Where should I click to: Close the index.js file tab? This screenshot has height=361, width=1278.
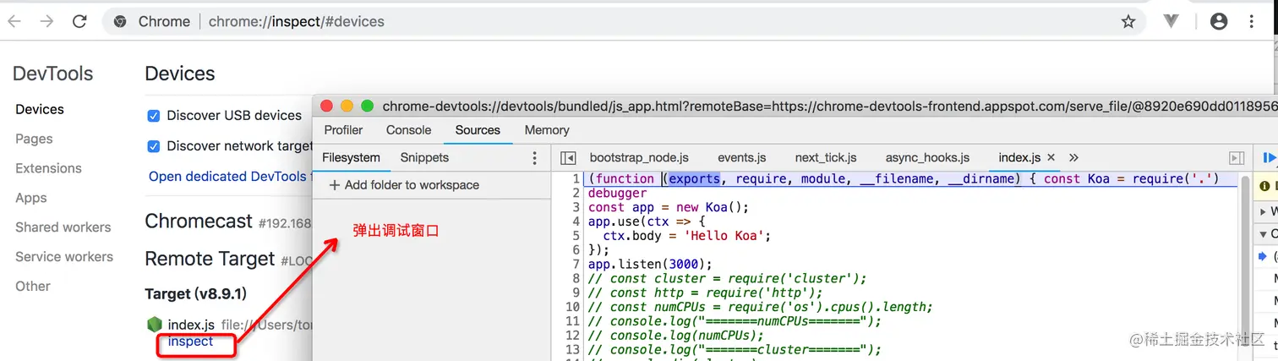[1051, 157]
